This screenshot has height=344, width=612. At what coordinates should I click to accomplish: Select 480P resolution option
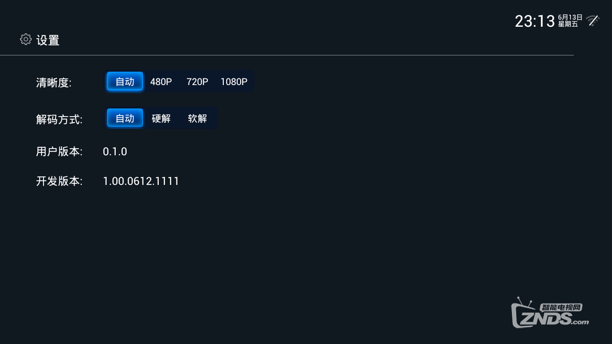click(x=161, y=82)
